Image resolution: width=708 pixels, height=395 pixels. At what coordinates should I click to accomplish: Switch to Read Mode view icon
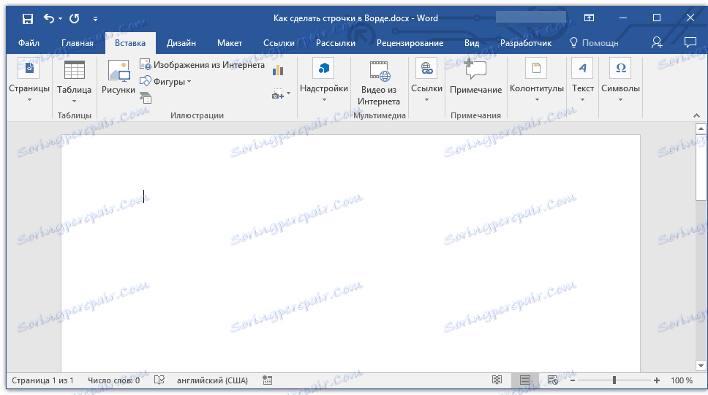coord(497,380)
